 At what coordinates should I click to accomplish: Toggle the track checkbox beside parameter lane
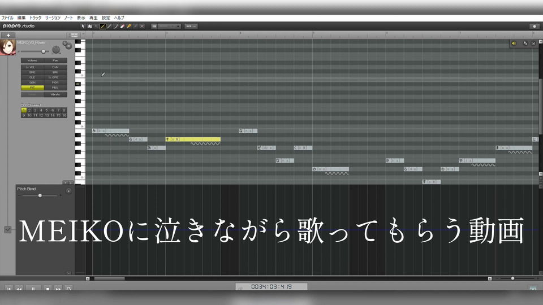click(7, 230)
